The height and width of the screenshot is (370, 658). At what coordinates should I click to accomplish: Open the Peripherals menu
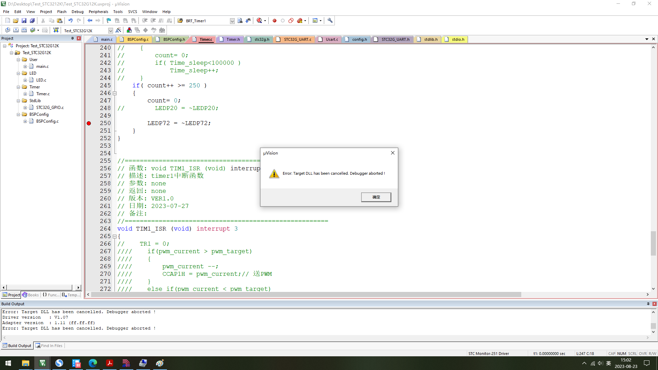pos(98,12)
